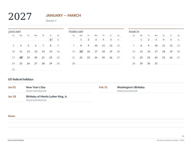
Task: Click March 6 Saturday date
Action: pos(178,40)
